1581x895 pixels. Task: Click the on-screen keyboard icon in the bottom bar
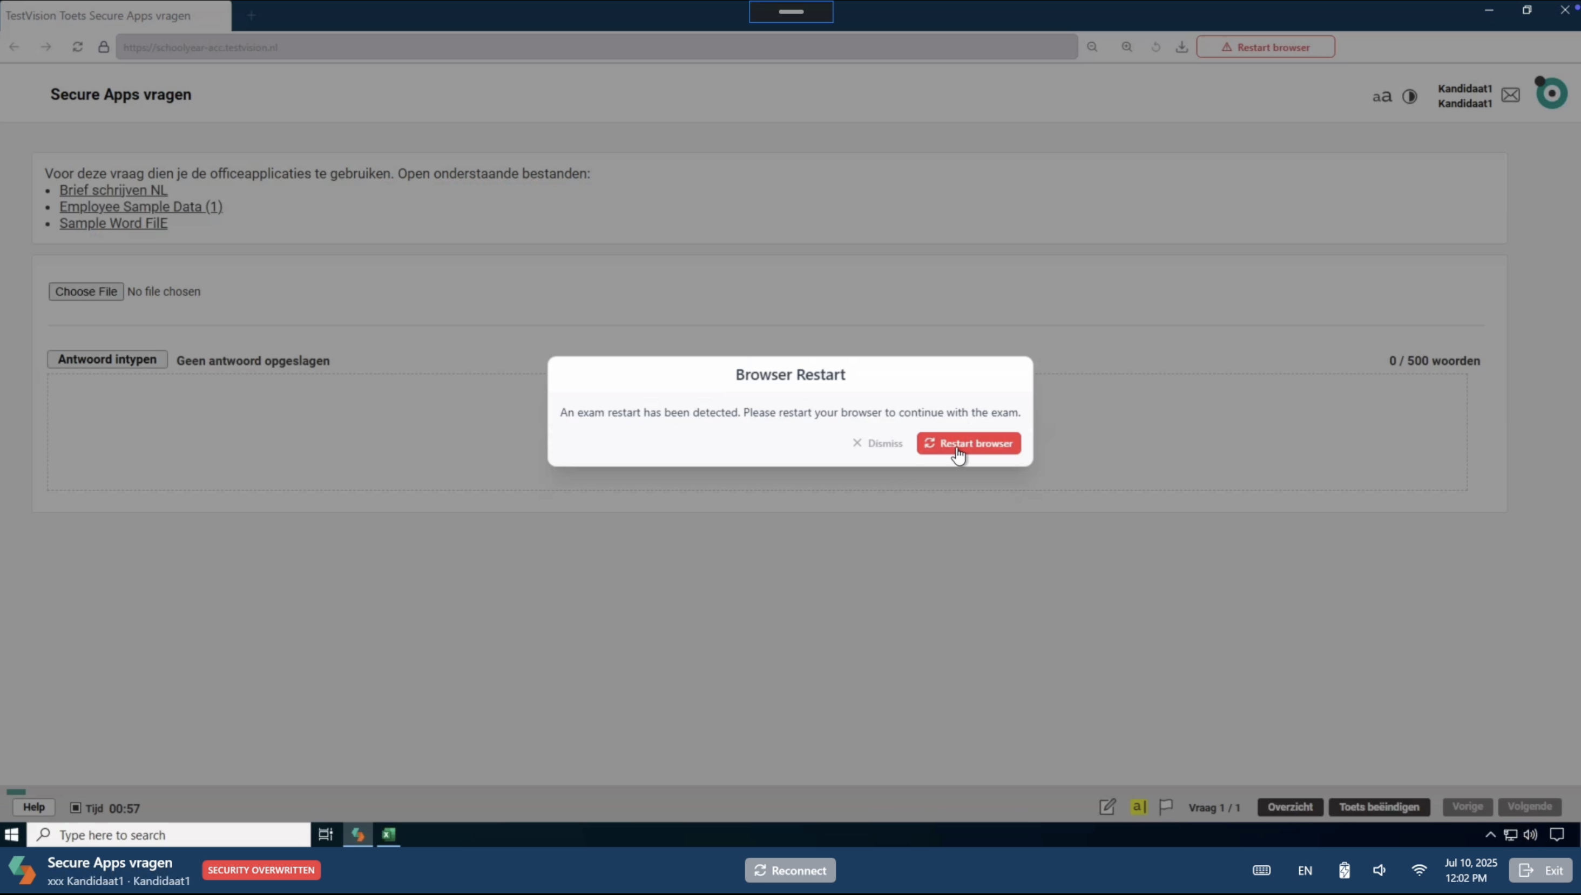[x=1261, y=870]
